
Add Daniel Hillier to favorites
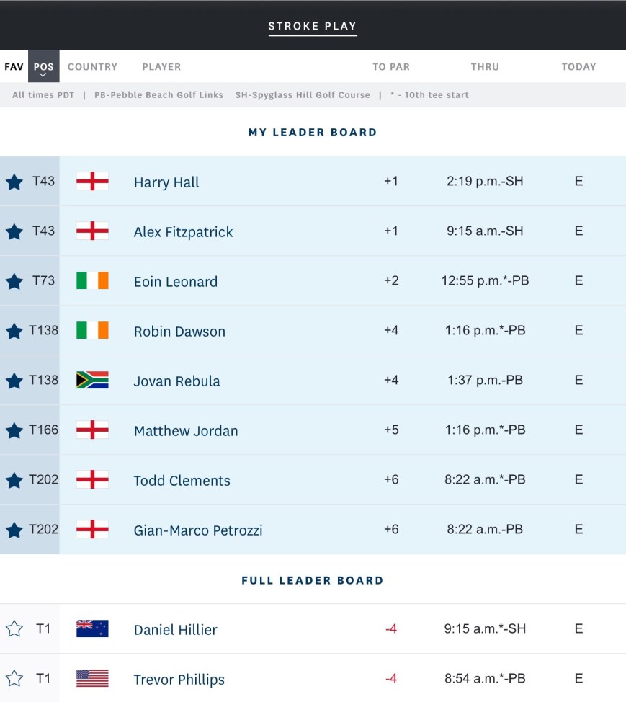coord(14,629)
